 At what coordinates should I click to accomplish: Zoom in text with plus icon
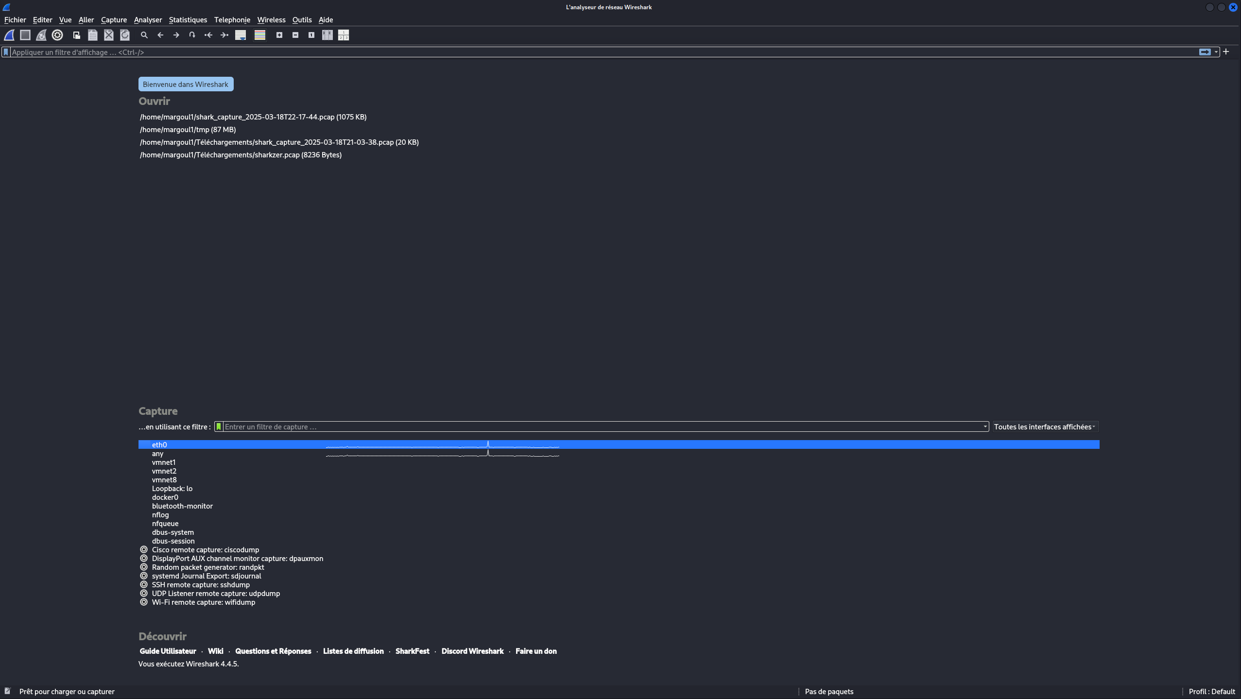279,35
